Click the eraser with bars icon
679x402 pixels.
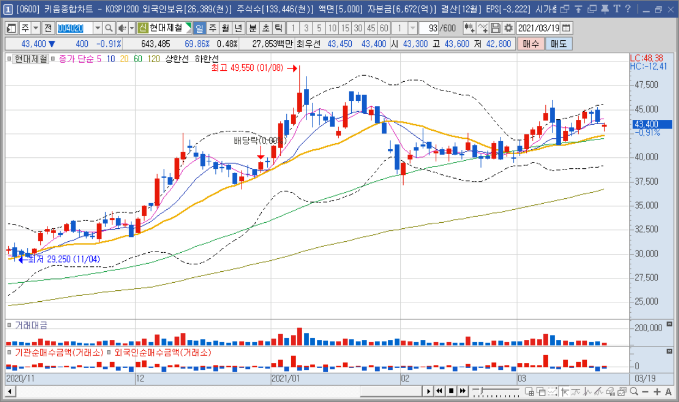(x=610, y=391)
